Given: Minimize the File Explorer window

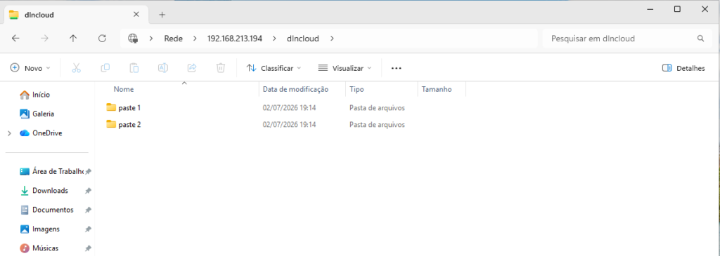Looking at the screenshot, I should (x=649, y=9).
